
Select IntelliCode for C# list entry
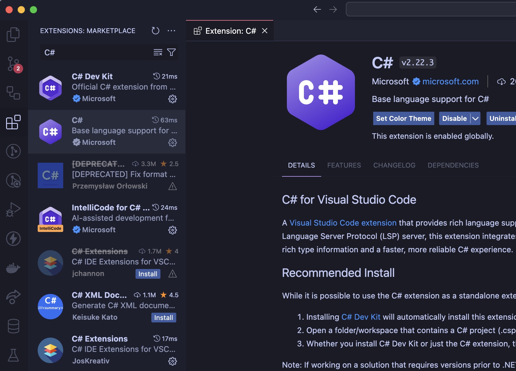107,219
